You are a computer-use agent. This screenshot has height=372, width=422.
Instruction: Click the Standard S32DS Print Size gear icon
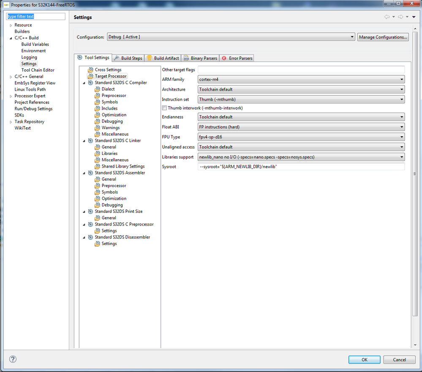tap(90, 212)
